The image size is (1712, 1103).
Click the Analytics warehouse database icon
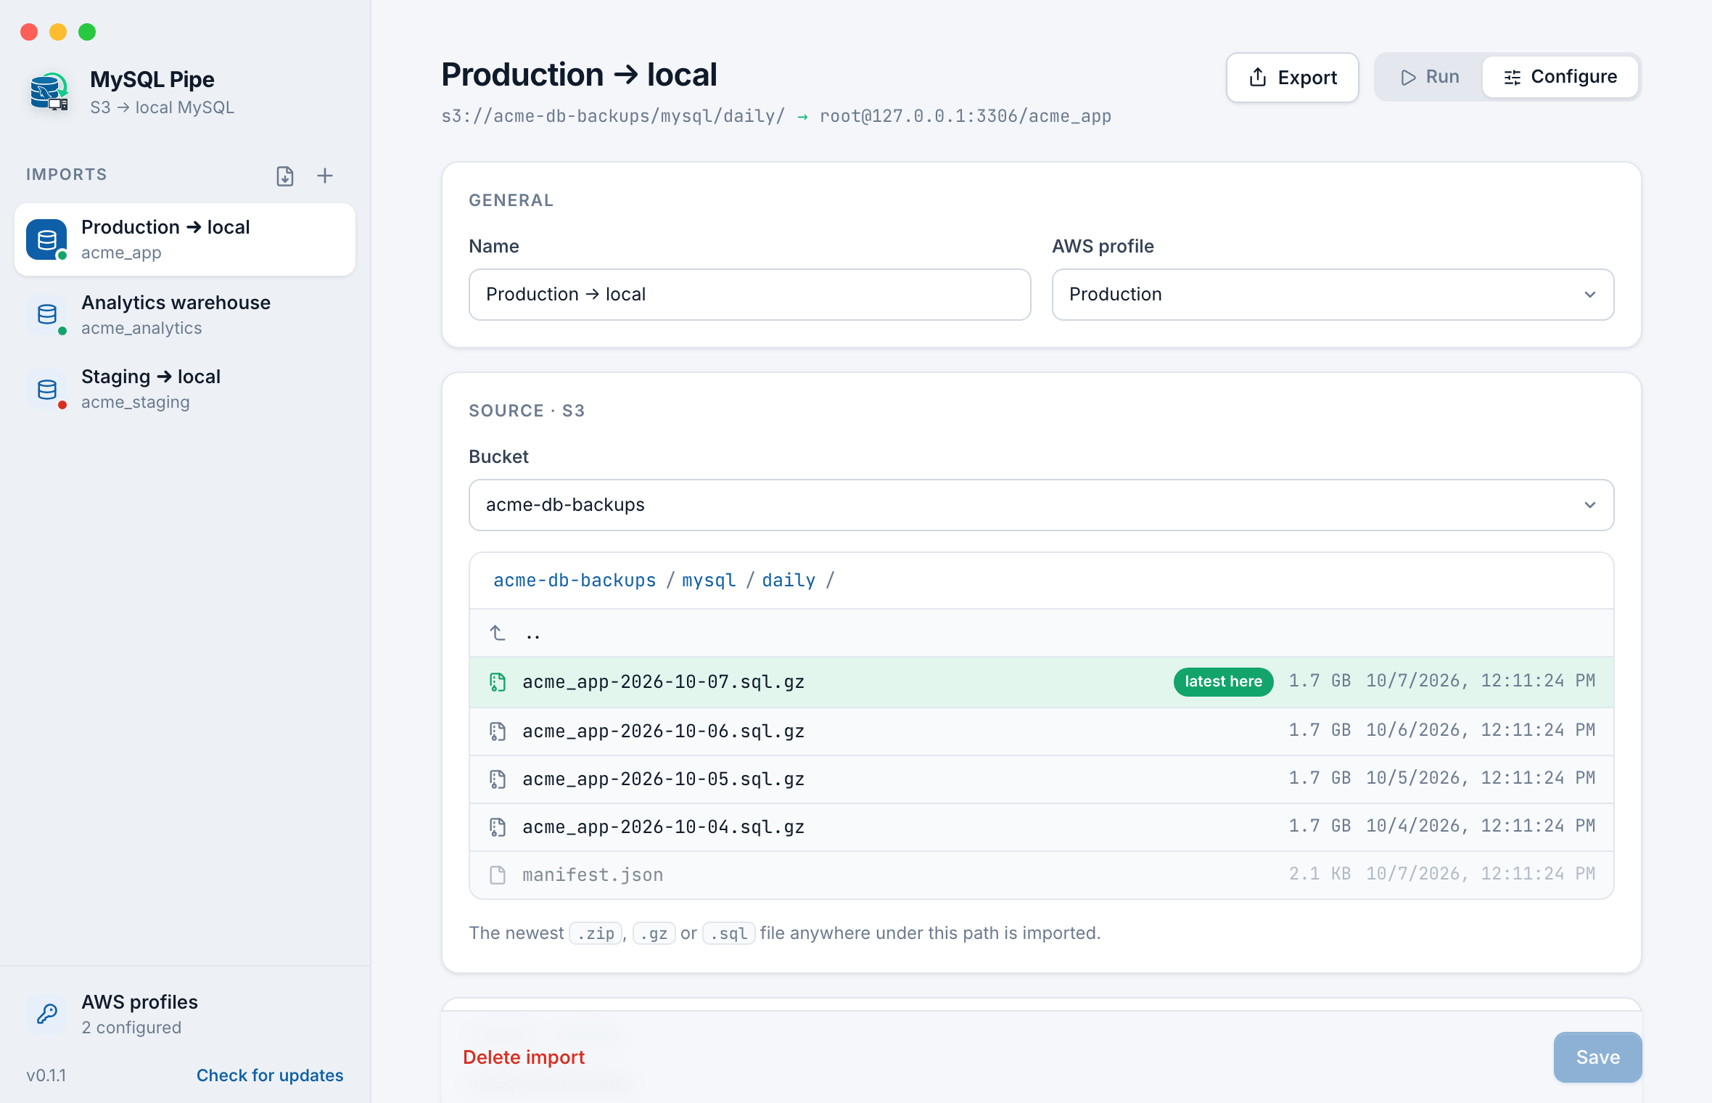click(47, 315)
